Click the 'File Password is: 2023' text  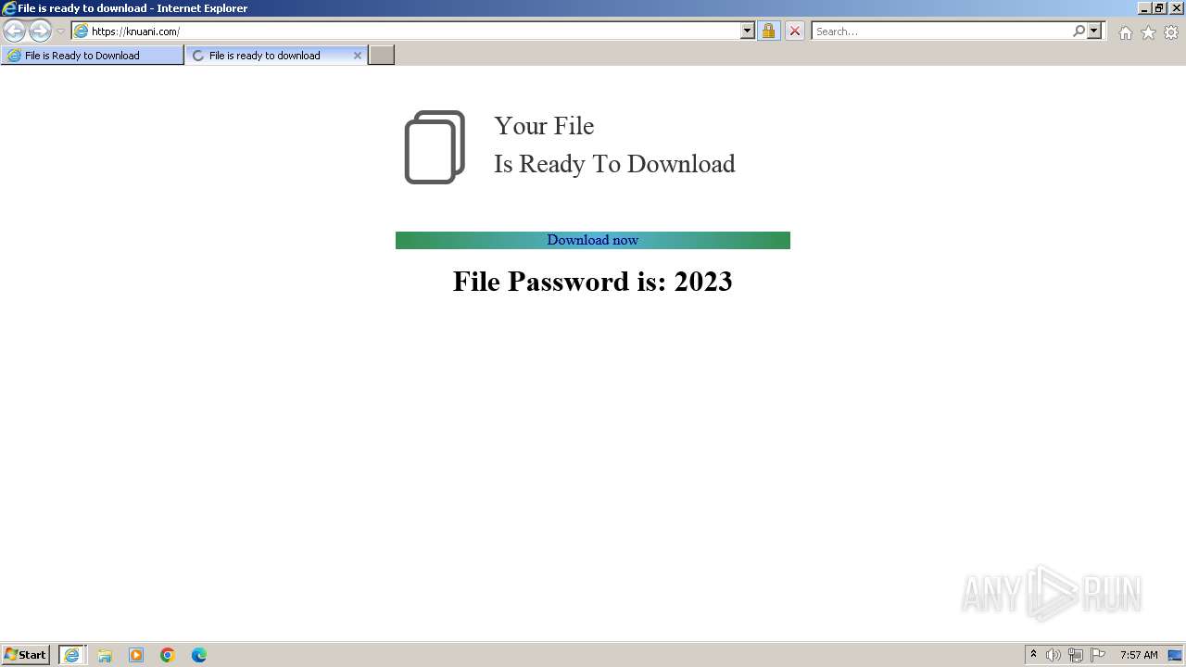(593, 281)
